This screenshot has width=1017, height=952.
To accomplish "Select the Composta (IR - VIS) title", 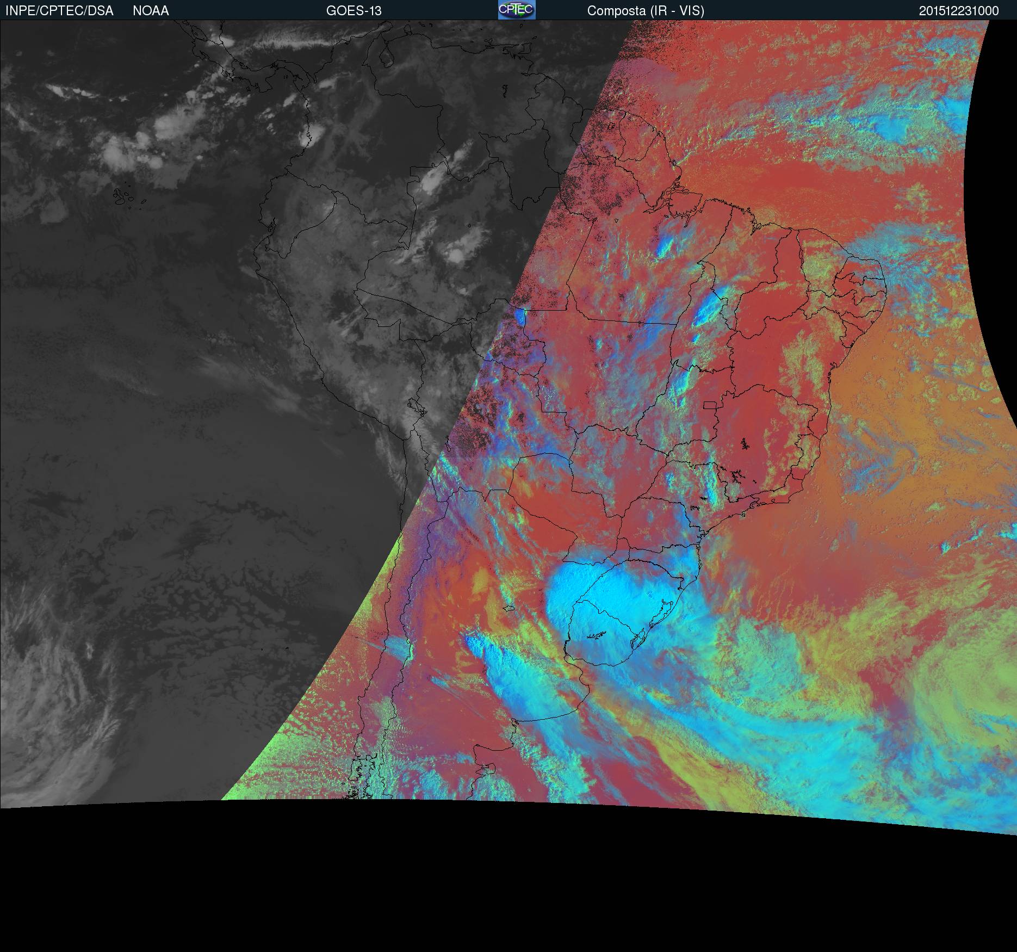I will [x=646, y=11].
